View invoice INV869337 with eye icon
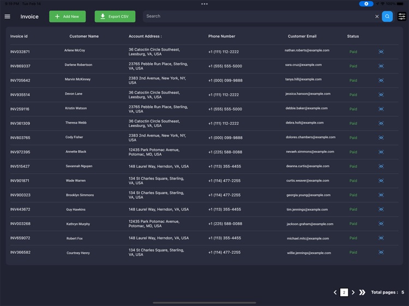This screenshot has width=409, height=306. click(x=381, y=66)
